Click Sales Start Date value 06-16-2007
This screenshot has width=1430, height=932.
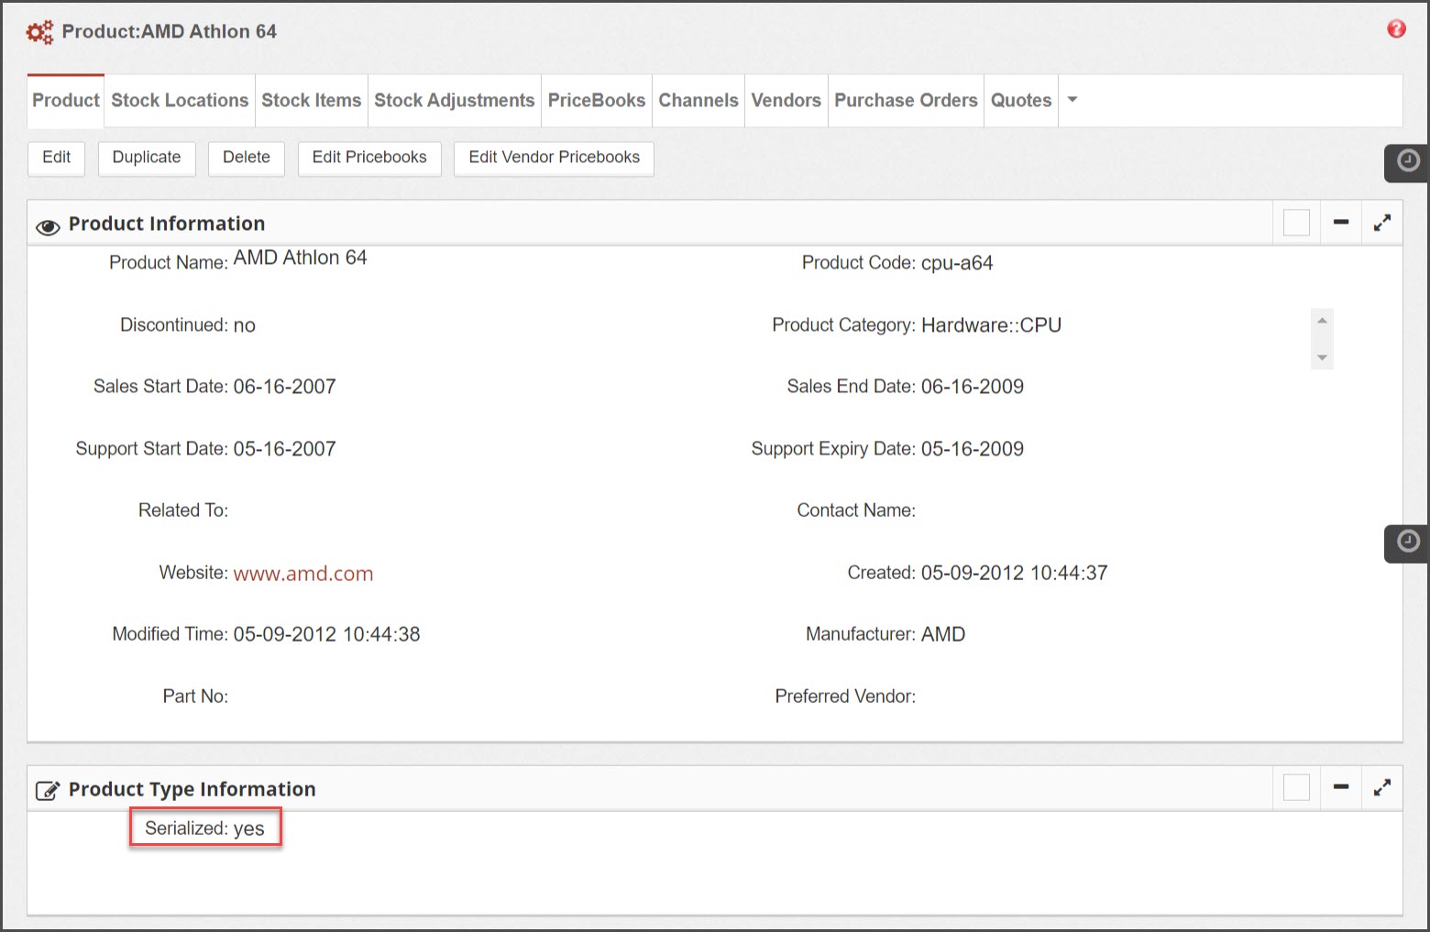point(285,387)
